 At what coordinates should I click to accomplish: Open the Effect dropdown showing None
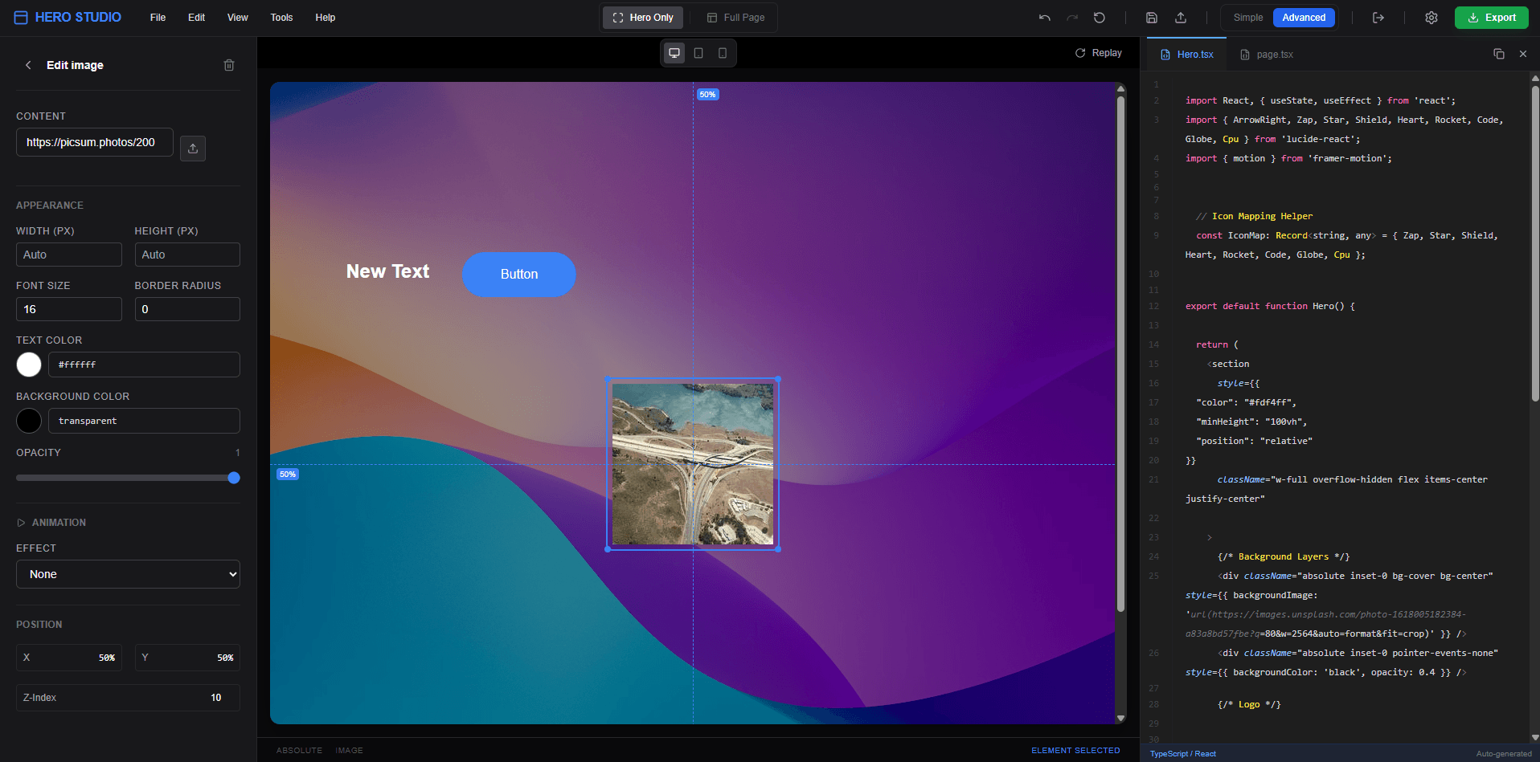click(128, 574)
